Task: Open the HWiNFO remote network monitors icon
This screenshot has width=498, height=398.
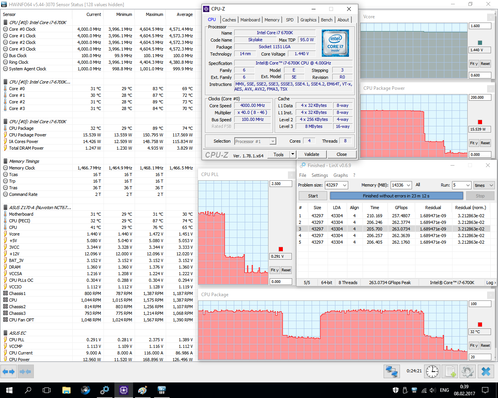Action: (391, 372)
